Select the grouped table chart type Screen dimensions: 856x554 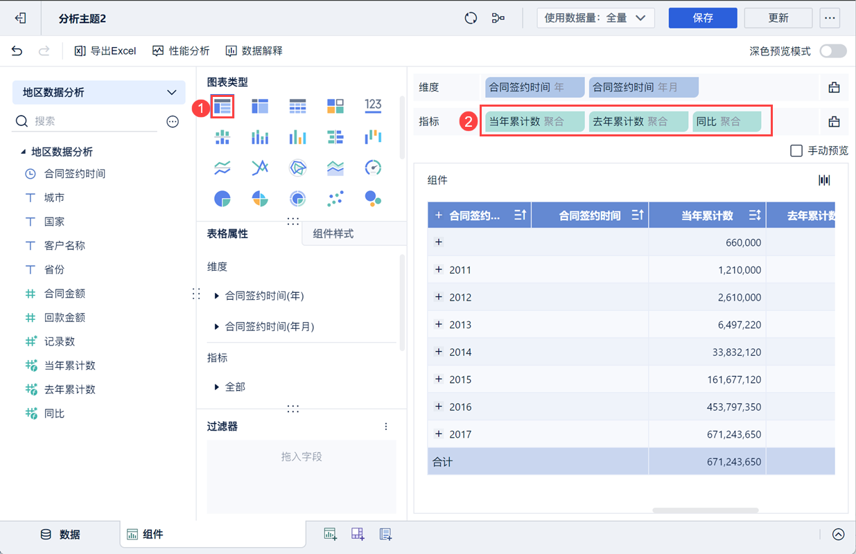222,106
